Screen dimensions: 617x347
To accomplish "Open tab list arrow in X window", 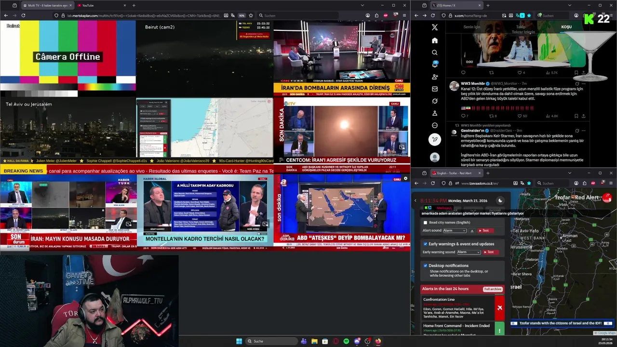I will pyautogui.click(x=569, y=5).
